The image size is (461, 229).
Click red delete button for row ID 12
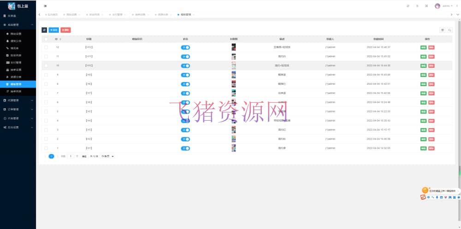click(431, 47)
